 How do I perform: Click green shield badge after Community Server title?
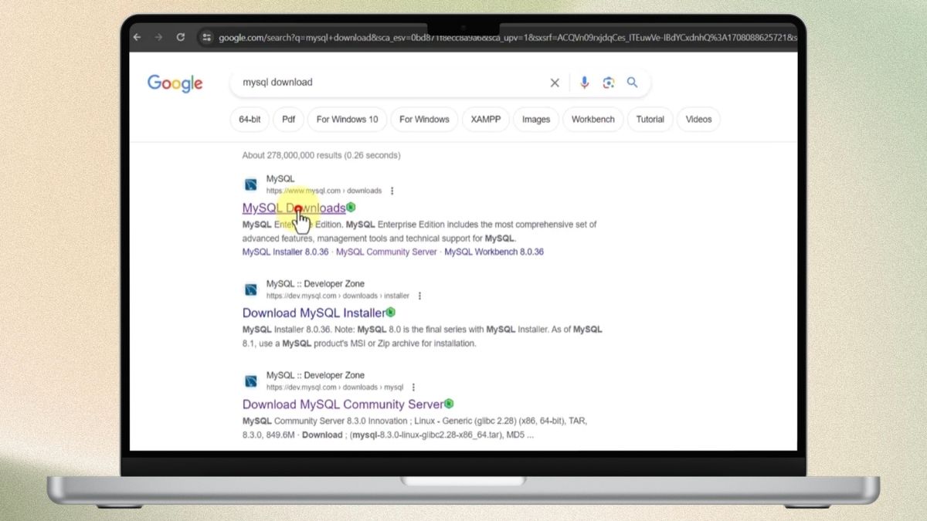click(x=450, y=404)
